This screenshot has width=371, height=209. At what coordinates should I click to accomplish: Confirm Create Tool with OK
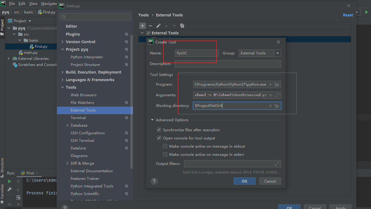[245, 181]
